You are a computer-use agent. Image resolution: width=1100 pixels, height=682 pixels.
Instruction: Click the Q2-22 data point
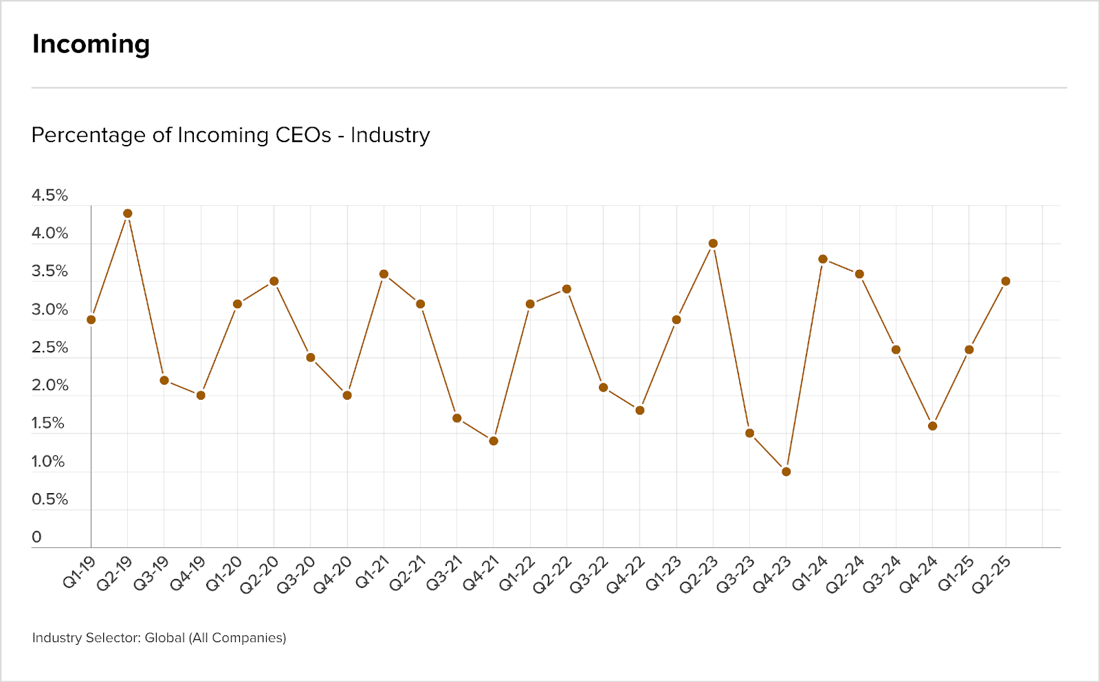click(567, 289)
